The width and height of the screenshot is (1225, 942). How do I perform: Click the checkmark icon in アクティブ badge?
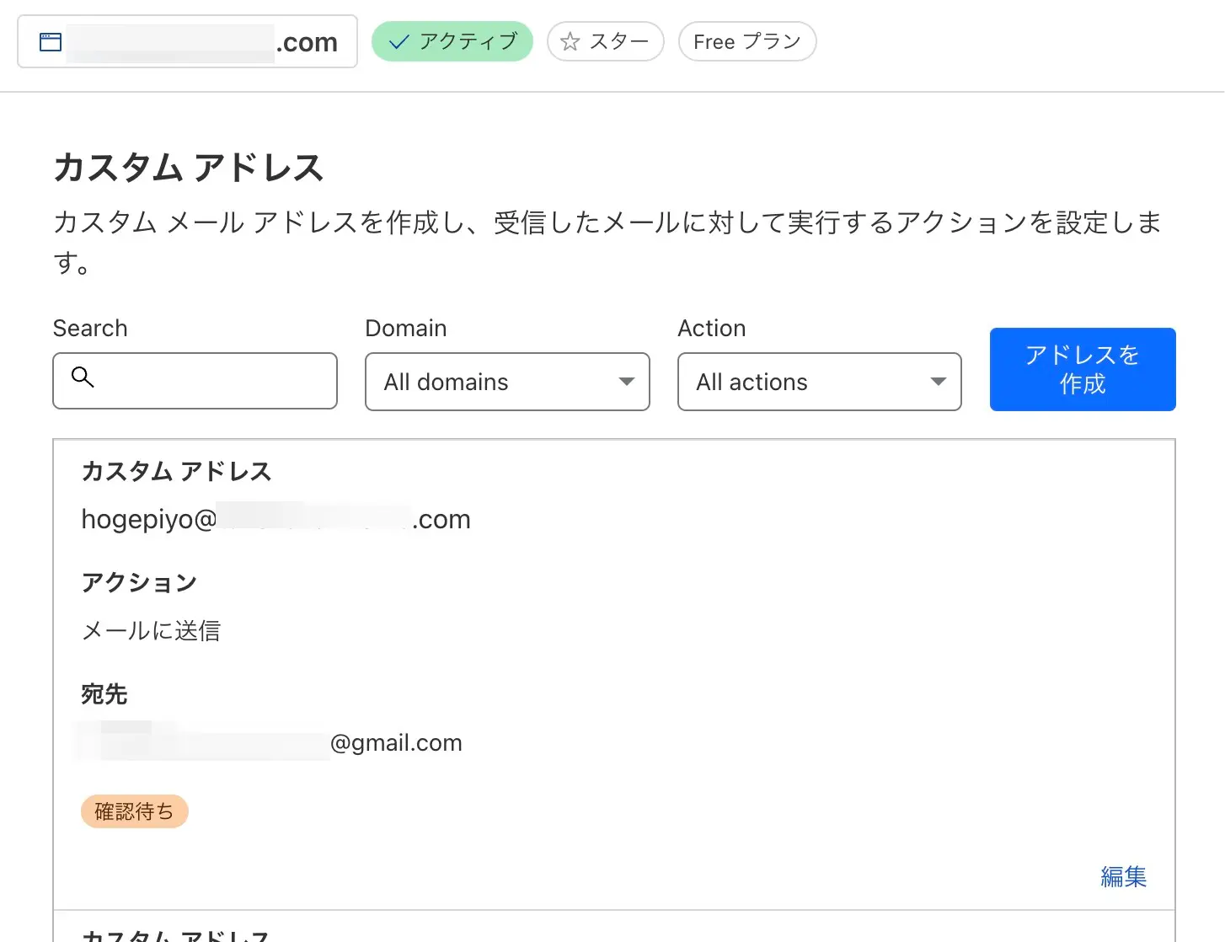pyautogui.click(x=399, y=41)
